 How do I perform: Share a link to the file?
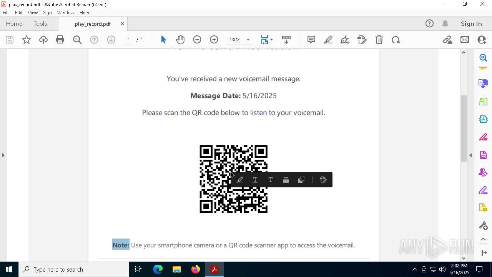[447, 40]
